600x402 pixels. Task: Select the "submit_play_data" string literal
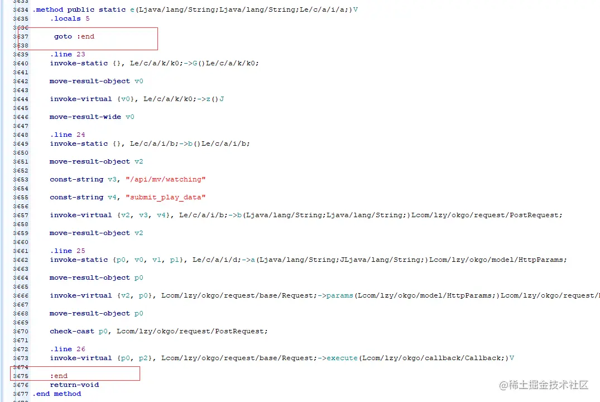pyautogui.click(x=166, y=197)
